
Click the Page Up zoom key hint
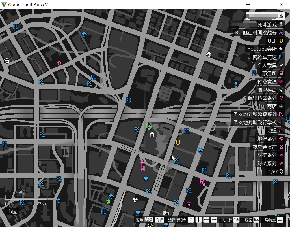(159, 220)
